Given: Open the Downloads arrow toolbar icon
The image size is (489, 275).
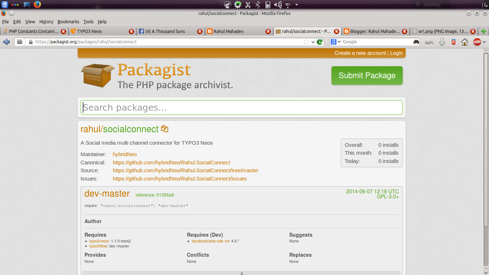Looking at the screenshot, I should [442, 42].
